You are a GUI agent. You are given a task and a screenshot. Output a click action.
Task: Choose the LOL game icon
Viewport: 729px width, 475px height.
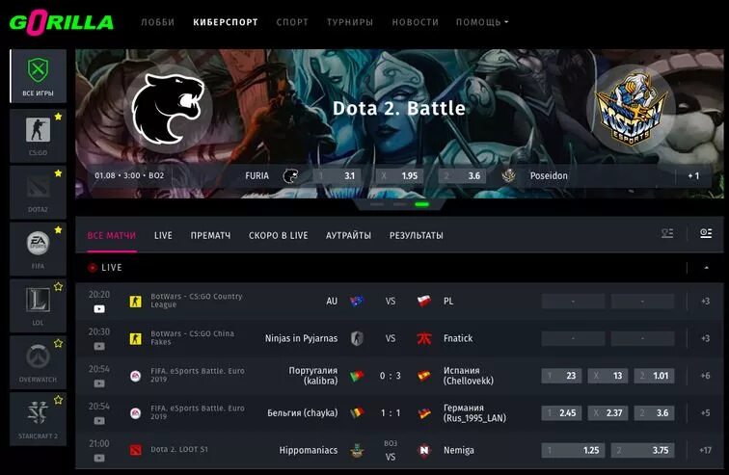pyautogui.click(x=39, y=300)
